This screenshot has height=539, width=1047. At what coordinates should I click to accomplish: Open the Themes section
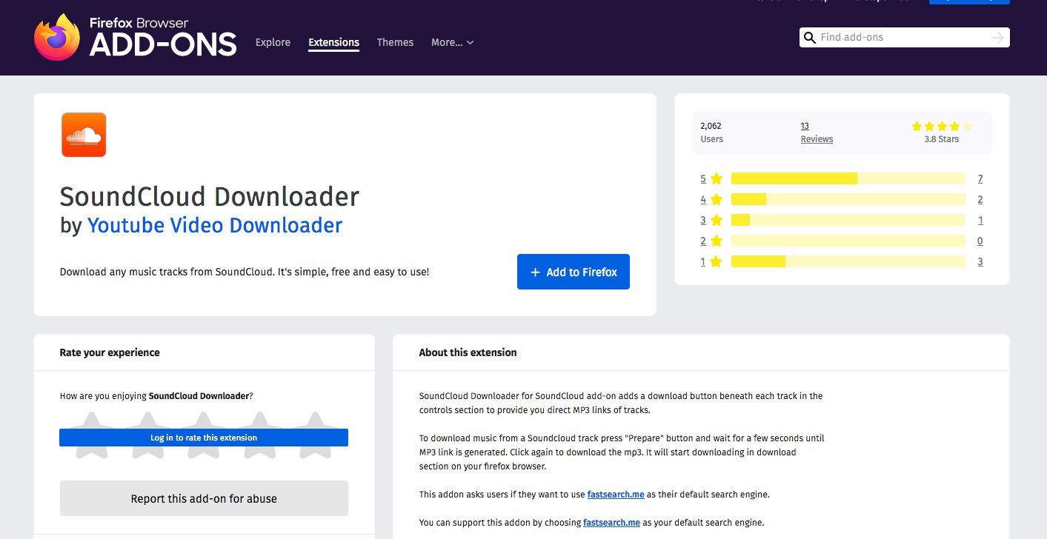tap(395, 42)
